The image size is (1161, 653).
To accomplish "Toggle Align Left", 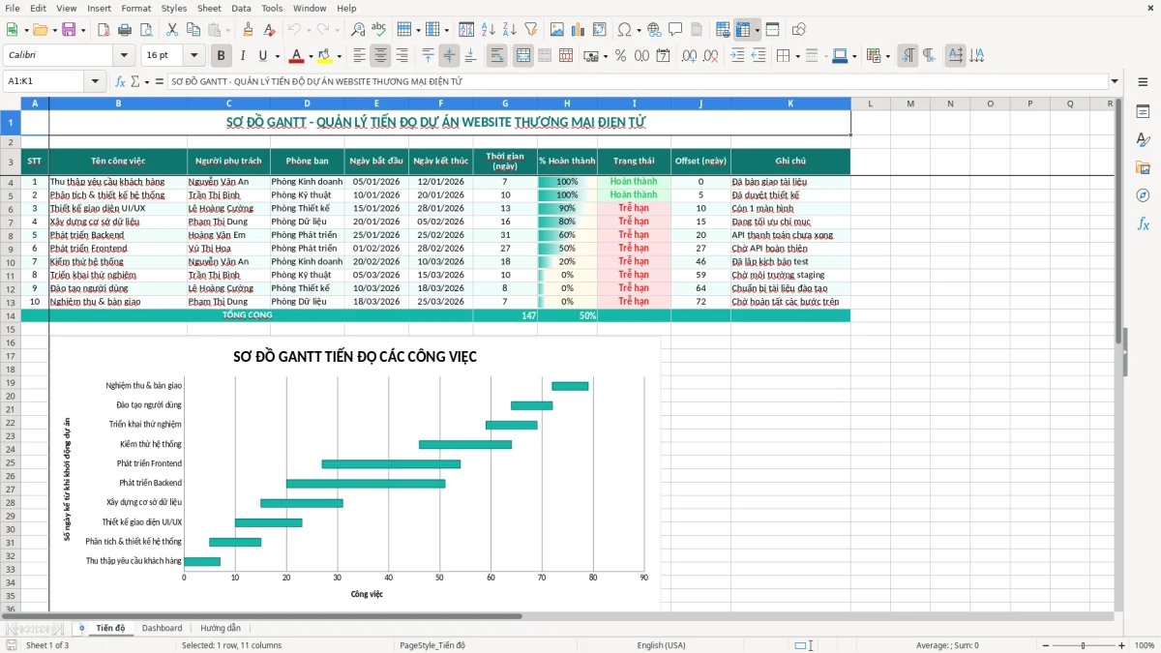I will [359, 56].
